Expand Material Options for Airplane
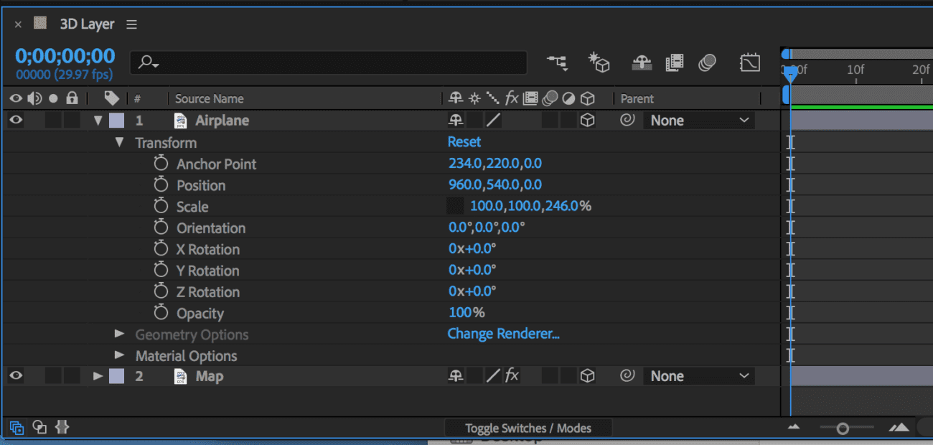 pyautogui.click(x=118, y=355)
